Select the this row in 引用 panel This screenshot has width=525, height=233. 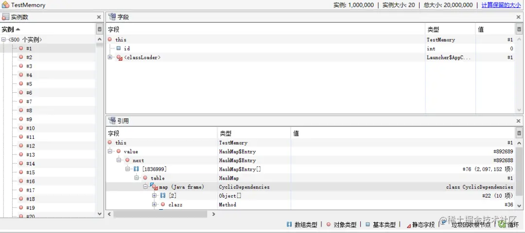click(x=310, y=143)
